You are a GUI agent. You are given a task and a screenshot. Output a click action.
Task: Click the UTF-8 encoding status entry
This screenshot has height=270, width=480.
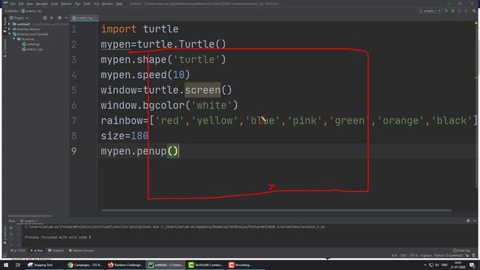(413, 255)
